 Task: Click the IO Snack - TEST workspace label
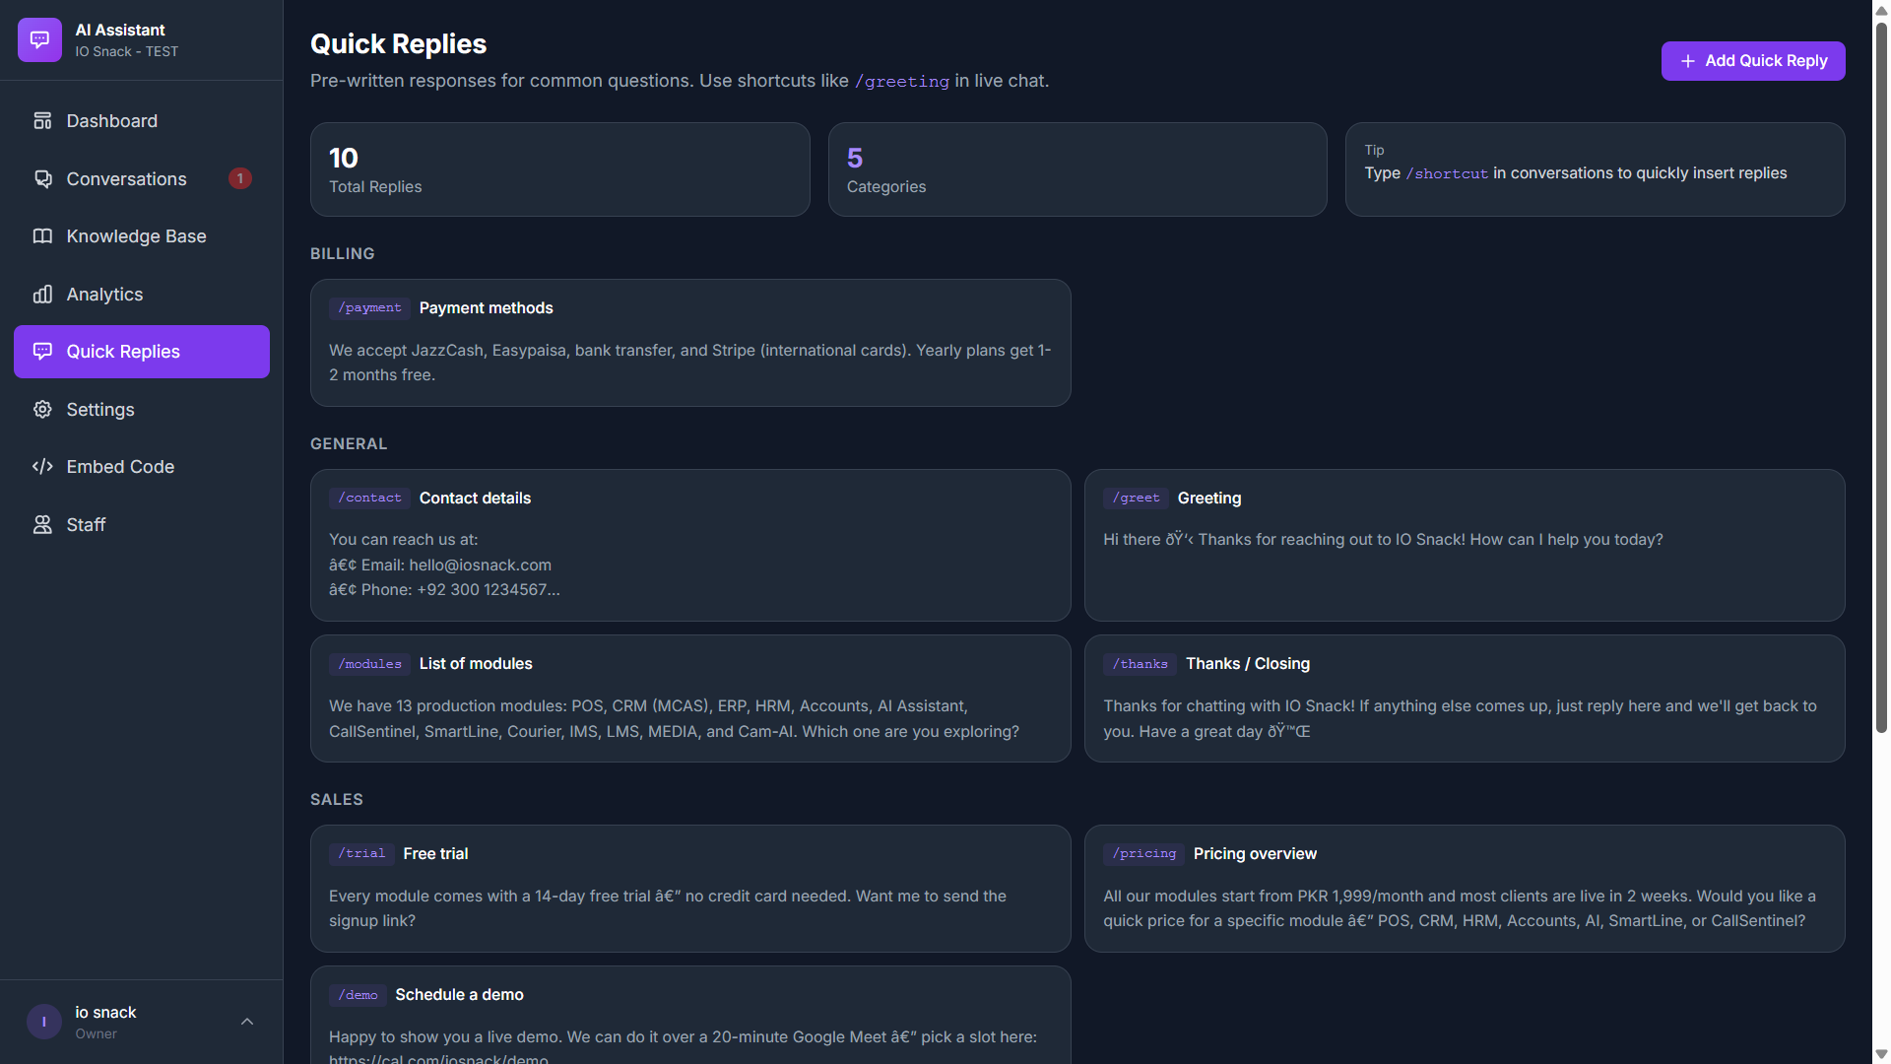[x=127, y=52]
